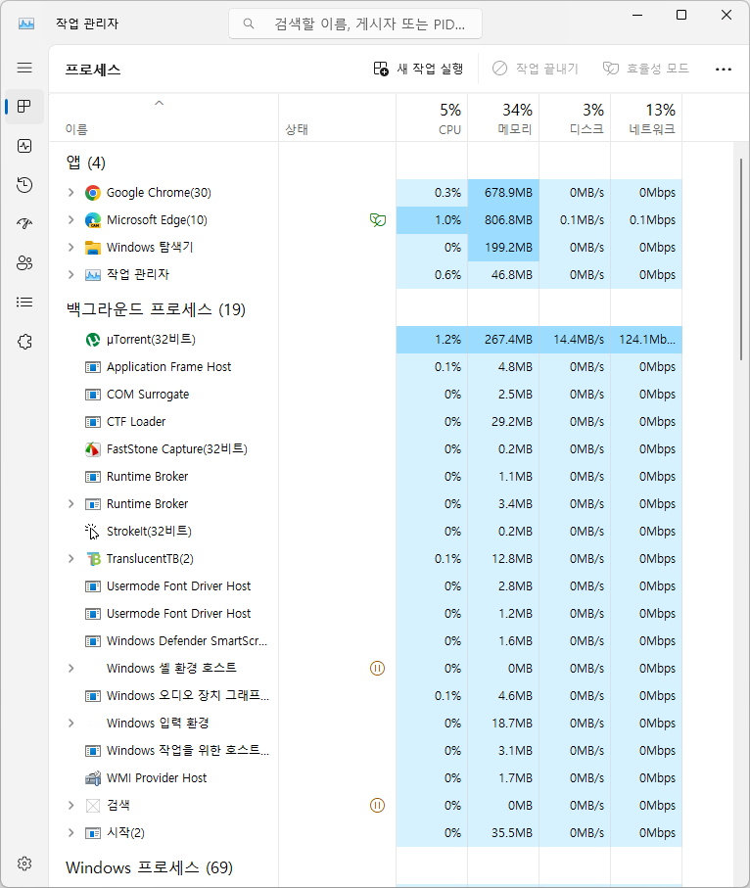Select the Windows 오디오 장치 그래프 row
Screen dimensions: 750x888
[x=365, y=696]
